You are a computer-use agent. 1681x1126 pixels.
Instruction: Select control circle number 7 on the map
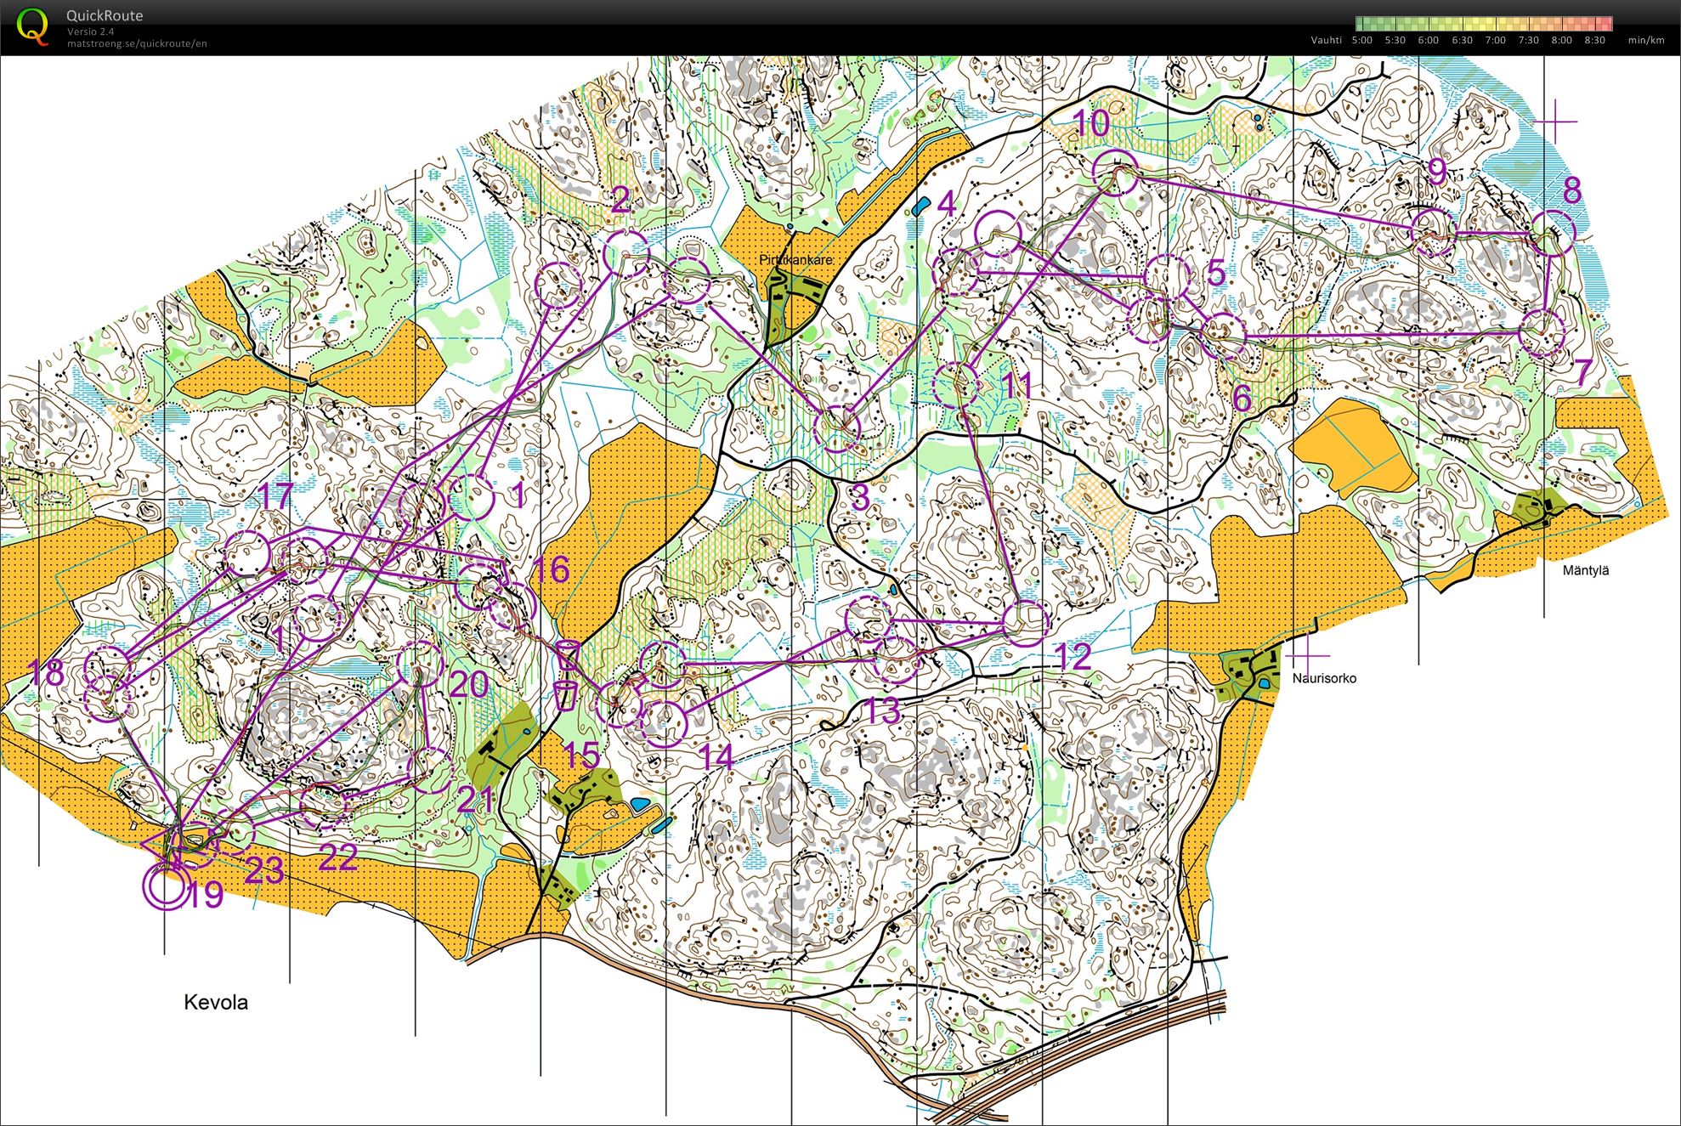tap(1542, 331)
